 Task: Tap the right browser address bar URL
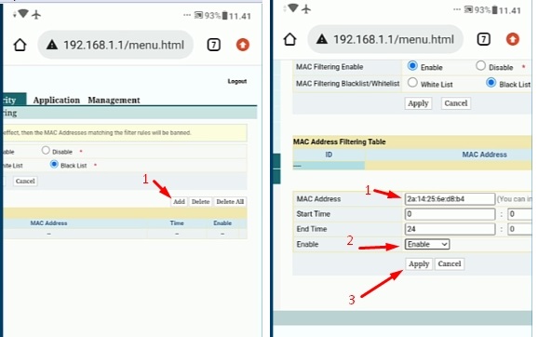tap(394, 39)
